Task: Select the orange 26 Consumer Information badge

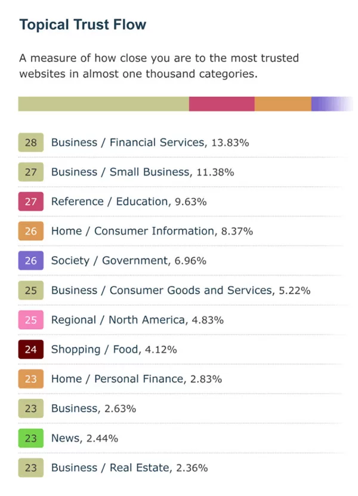Action: tap(30, 231)
